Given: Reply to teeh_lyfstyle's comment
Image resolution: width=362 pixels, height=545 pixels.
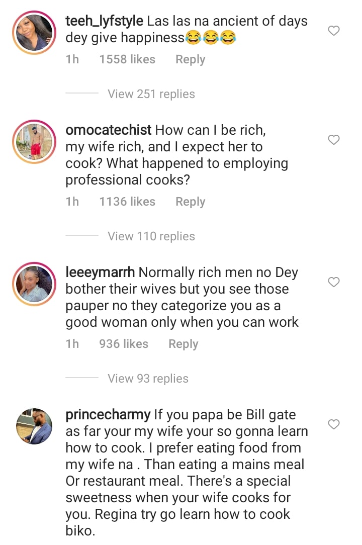Looking at the screenshot, I should [x=190, y=59].
